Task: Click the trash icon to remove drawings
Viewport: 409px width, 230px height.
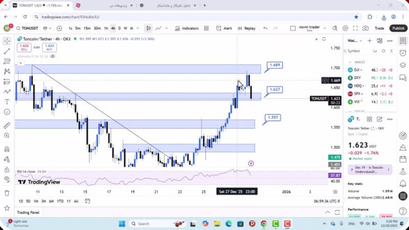Action: click(7, 193)
